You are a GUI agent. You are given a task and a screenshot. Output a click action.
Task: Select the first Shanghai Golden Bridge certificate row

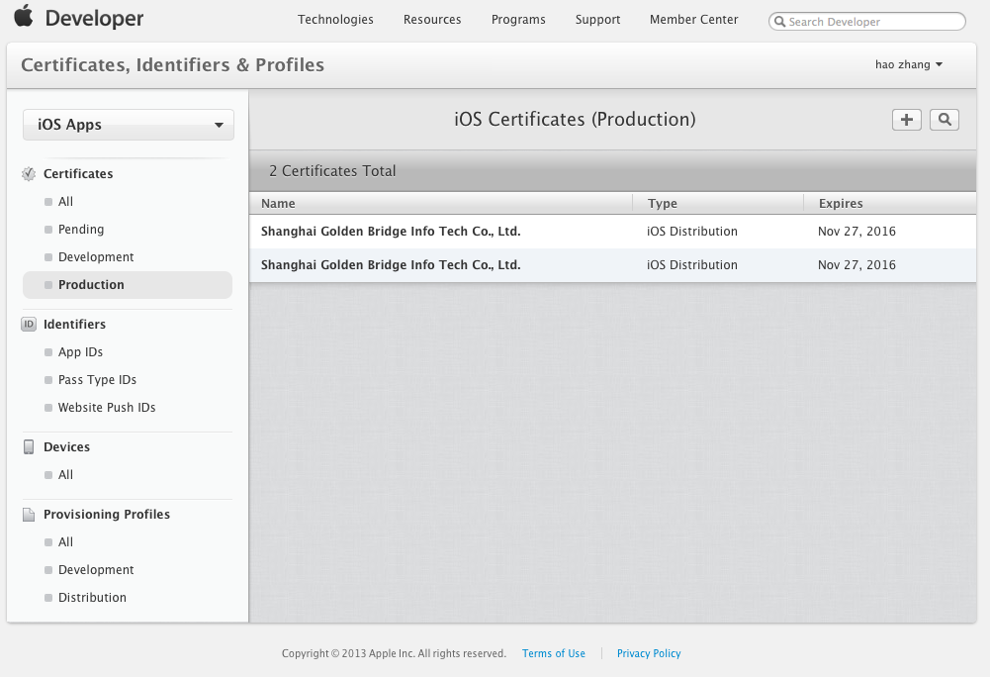pyautogui.click(x=391, y=232)
